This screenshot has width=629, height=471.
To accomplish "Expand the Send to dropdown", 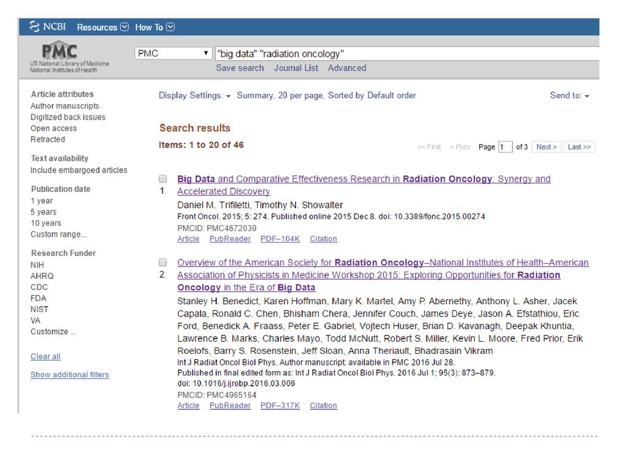I will 569,96.
